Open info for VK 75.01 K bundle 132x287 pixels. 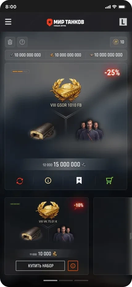73,266
